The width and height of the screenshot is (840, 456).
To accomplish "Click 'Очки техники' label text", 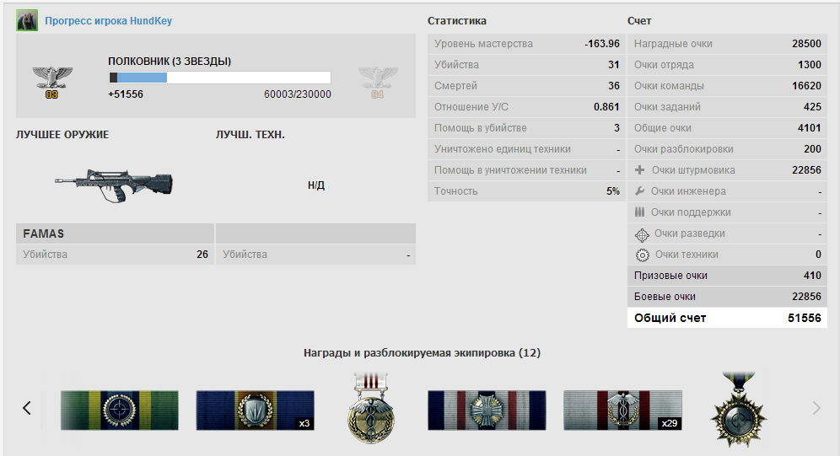I will click(x=687, y=255).
